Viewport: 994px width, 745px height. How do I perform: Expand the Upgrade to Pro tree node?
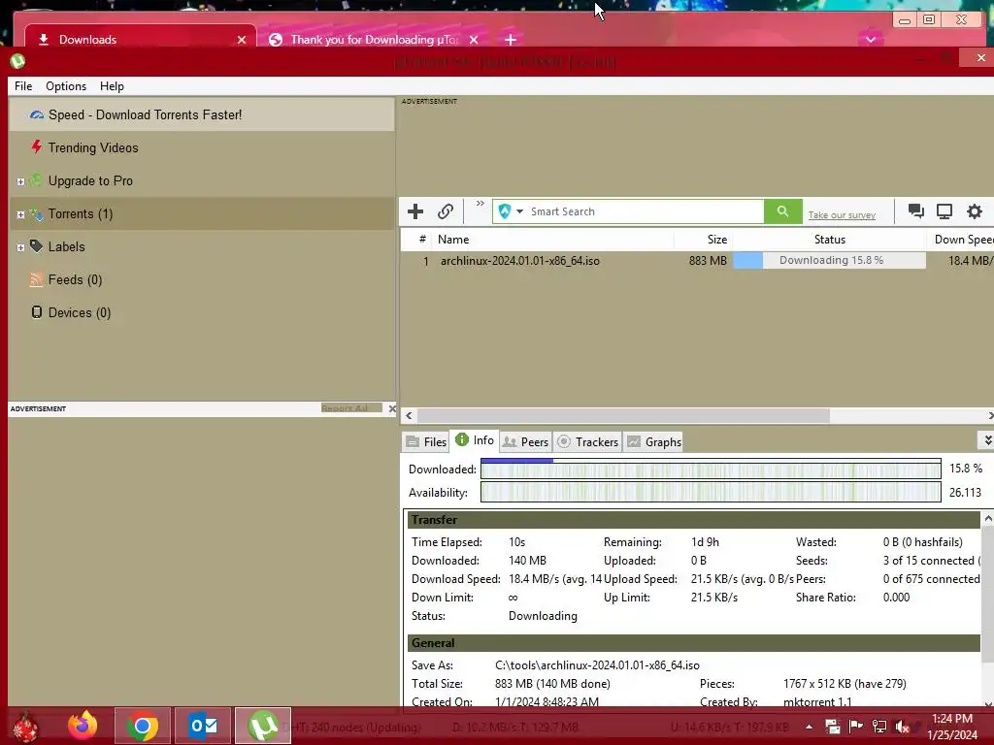[x=20, y=181]
